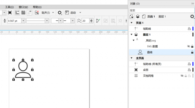195x108 pixels.
Task: Click the layer manager view icon
Action: [x=138, y=16]
